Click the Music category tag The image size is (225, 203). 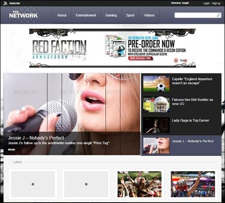pyautogui.click(x=12, y=150)
